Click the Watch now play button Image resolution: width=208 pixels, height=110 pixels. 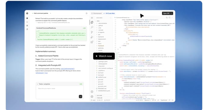[x=104, y=56]
